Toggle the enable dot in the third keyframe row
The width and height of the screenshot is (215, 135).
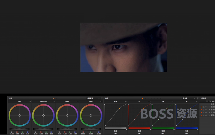pyautogui.click(x=201, y=112)
